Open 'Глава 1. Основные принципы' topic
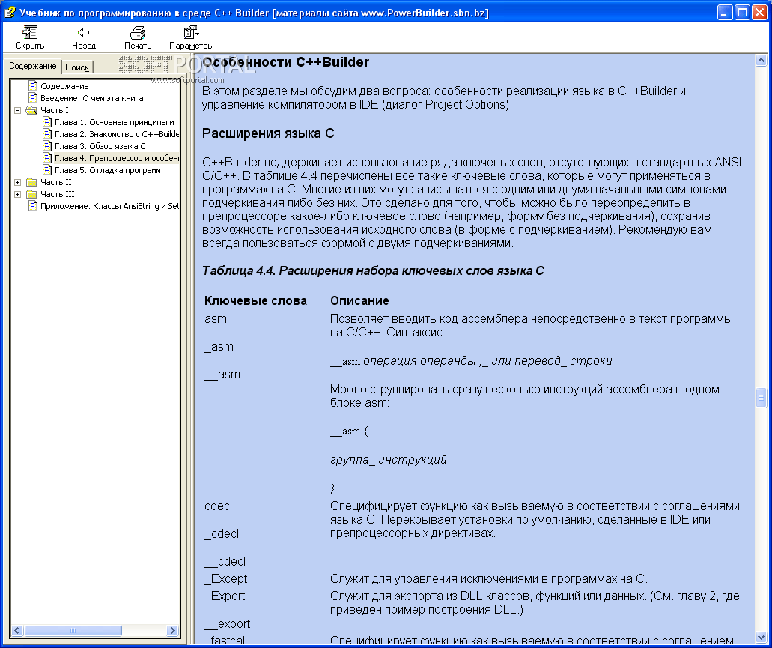This screenshot has height=648, width=772. click(x=117, y=122)
